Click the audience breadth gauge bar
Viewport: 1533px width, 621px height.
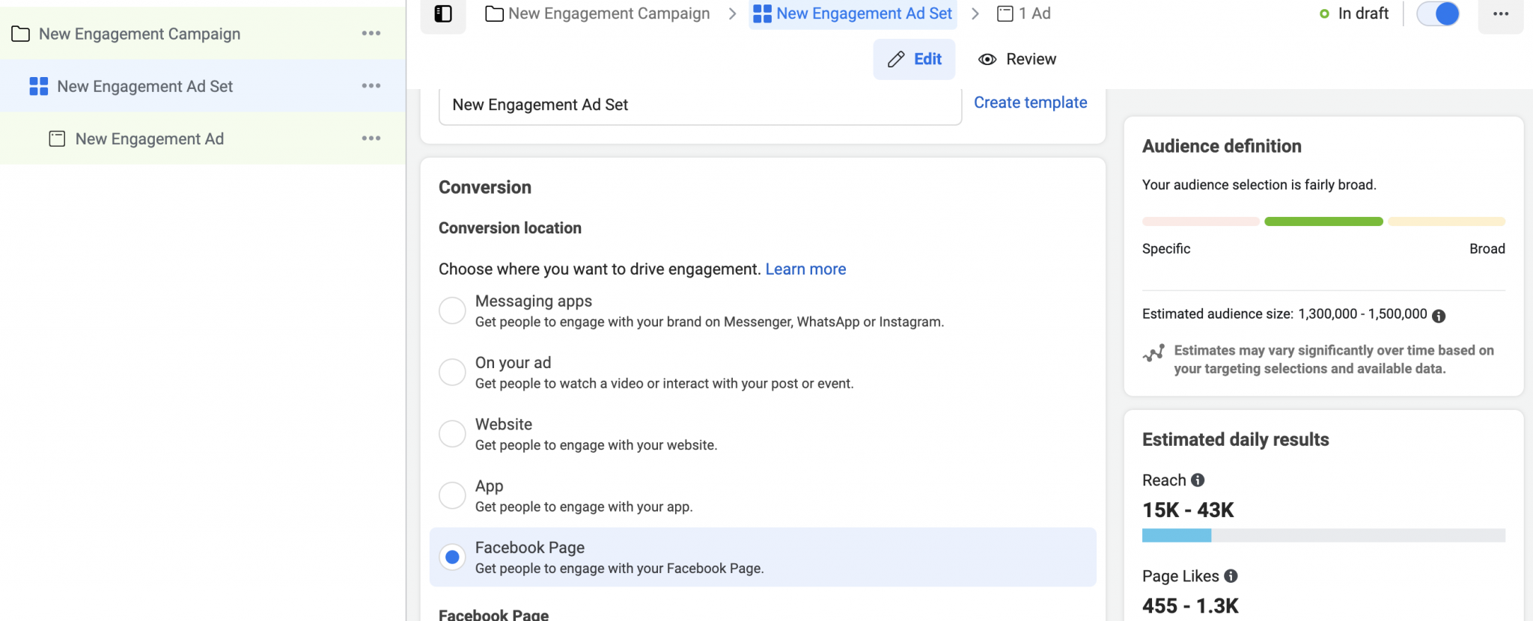[x=1323, y=221]
